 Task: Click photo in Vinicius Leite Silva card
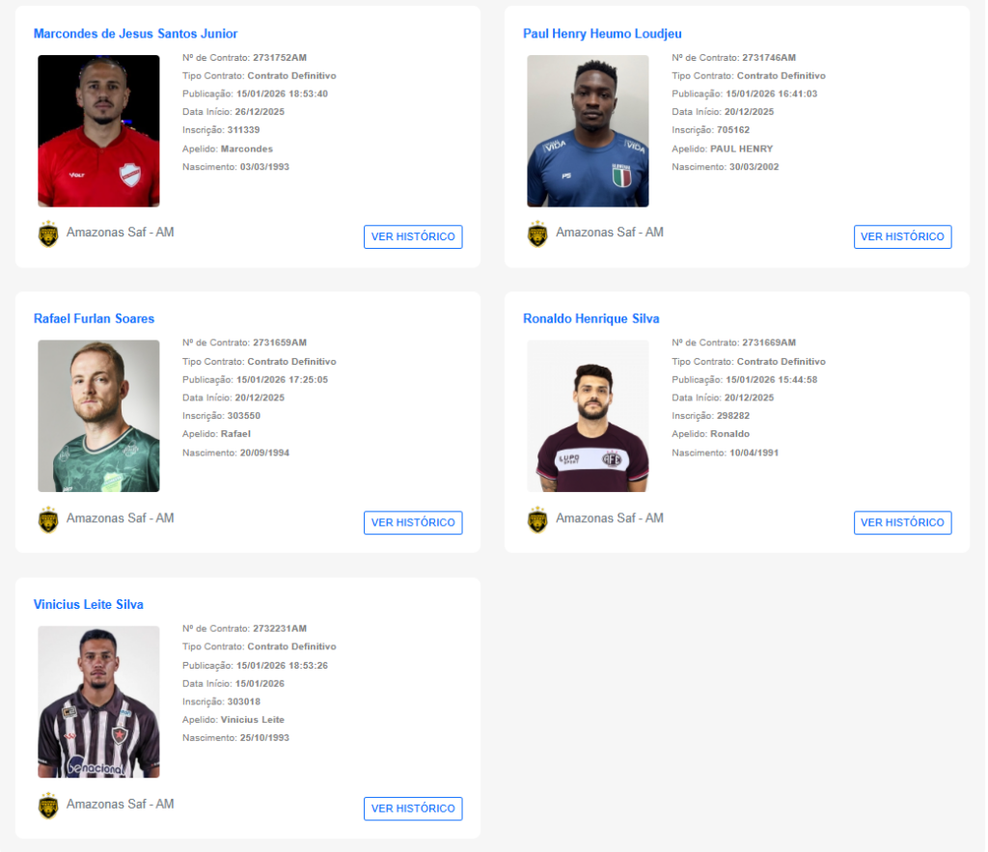coord(98,701)
